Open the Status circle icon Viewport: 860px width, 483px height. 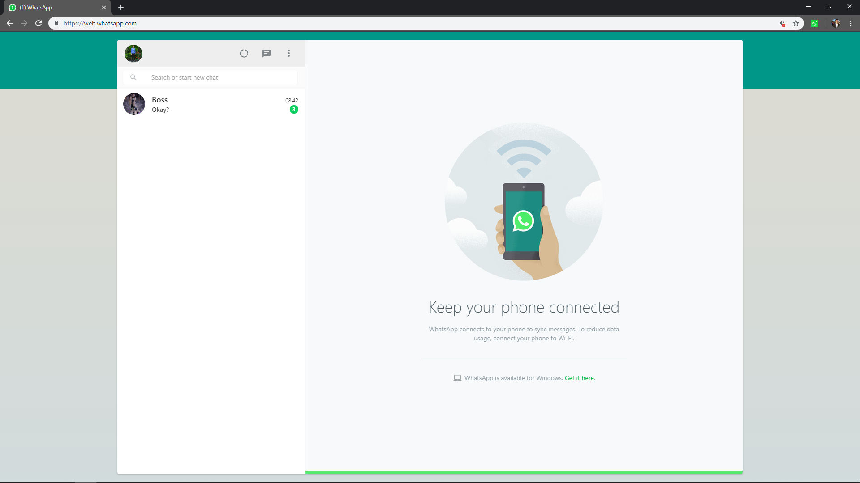point(244,54)
